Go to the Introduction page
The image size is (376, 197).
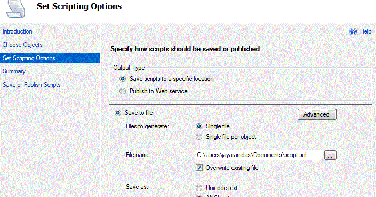[x=17, y=31]
